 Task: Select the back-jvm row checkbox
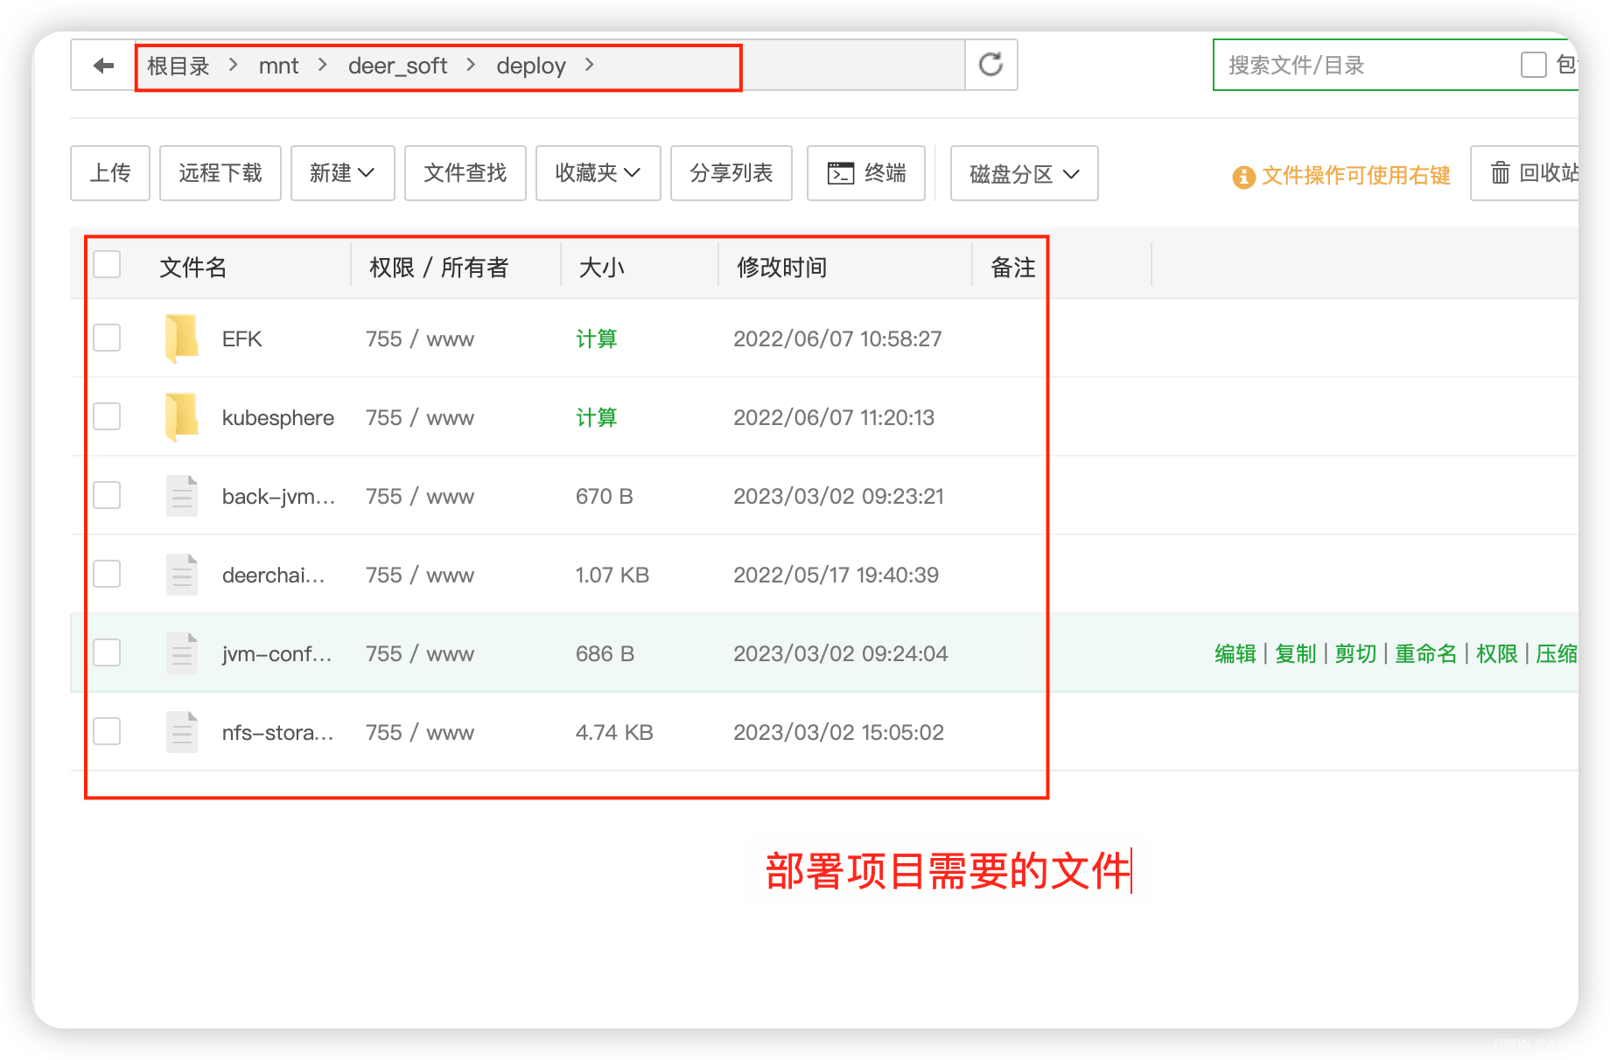tap(107, 495)
